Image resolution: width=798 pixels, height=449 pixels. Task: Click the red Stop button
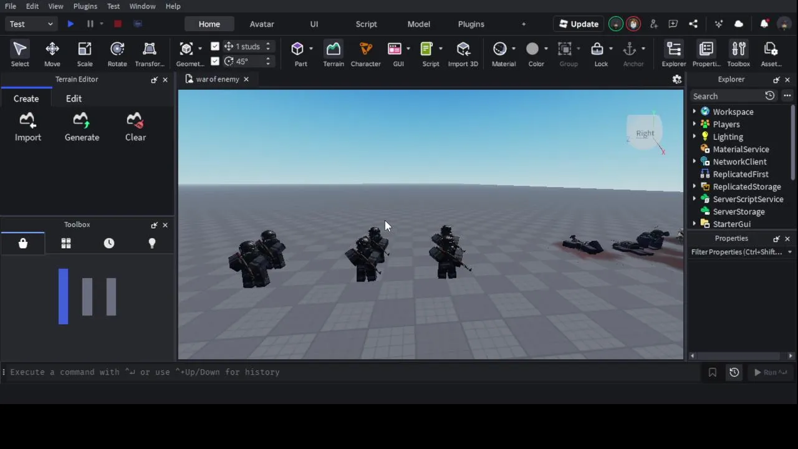pyautogui.click(x=117, y=24)
